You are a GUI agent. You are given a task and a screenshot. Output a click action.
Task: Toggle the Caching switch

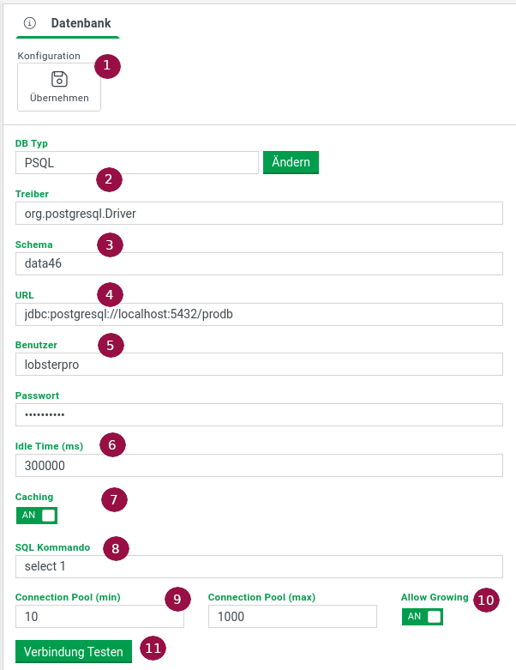[37, 515]
